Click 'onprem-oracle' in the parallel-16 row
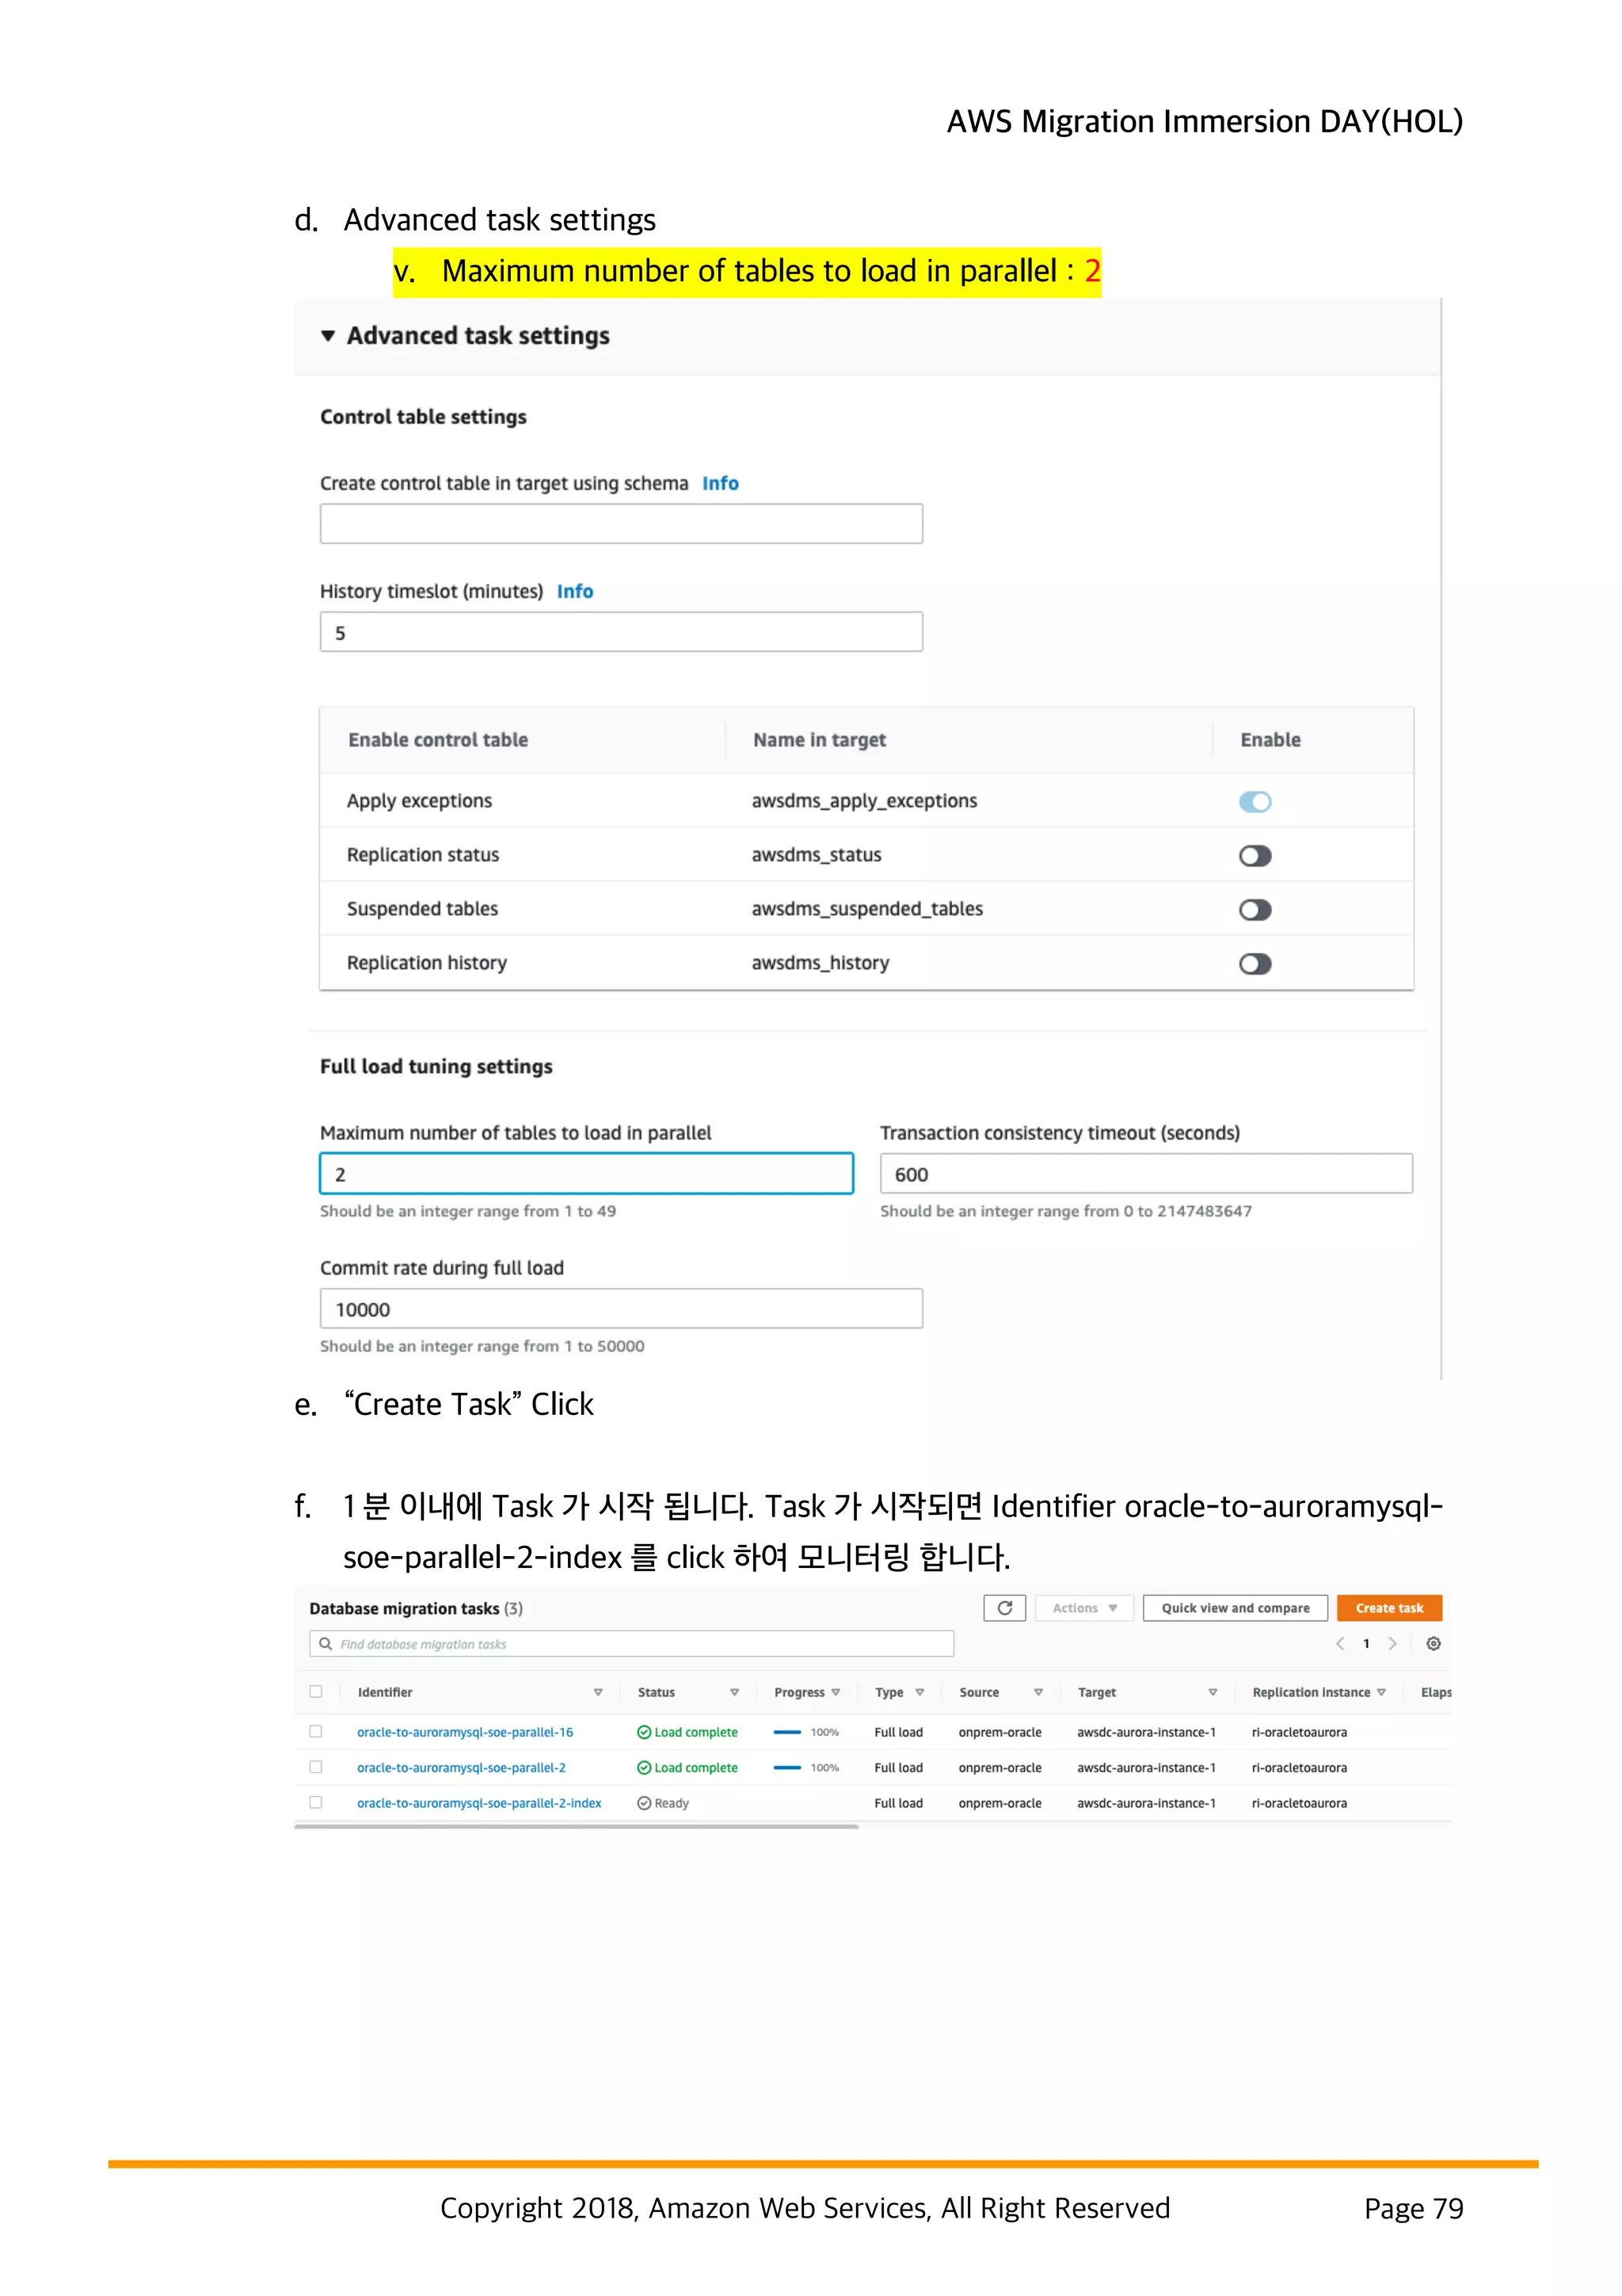The width and height of the screenshot is (1622, 2296). (x=999, y=1732)
